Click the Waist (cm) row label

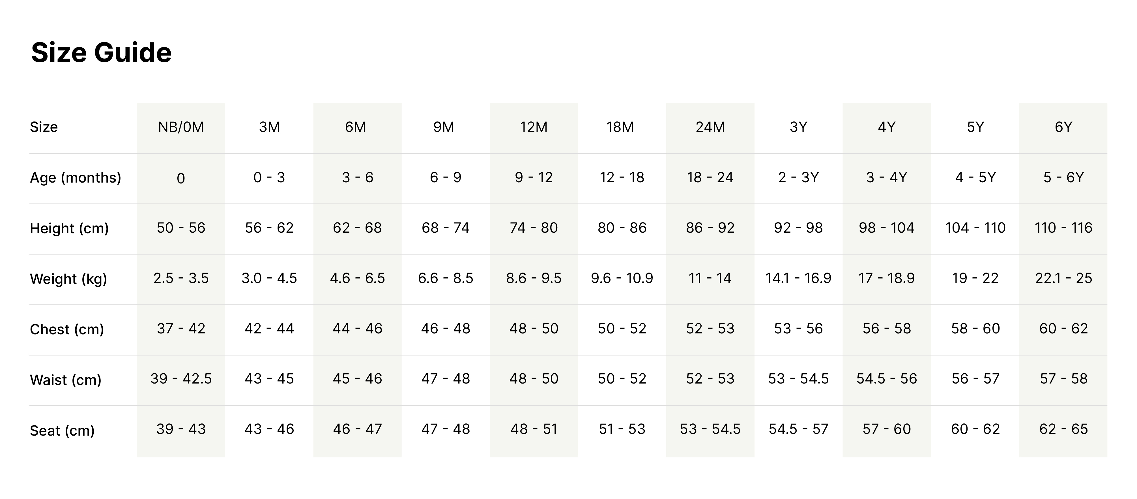tap(65, 380)
